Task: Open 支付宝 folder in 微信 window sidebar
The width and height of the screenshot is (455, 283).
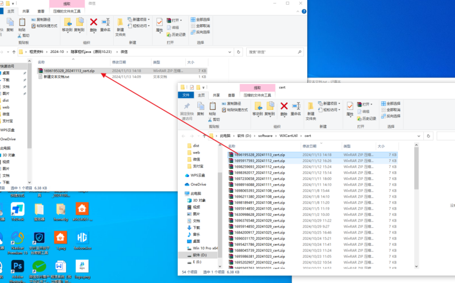Action: tap(7, 121)
